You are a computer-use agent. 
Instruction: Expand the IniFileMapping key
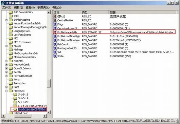point(6,20)
